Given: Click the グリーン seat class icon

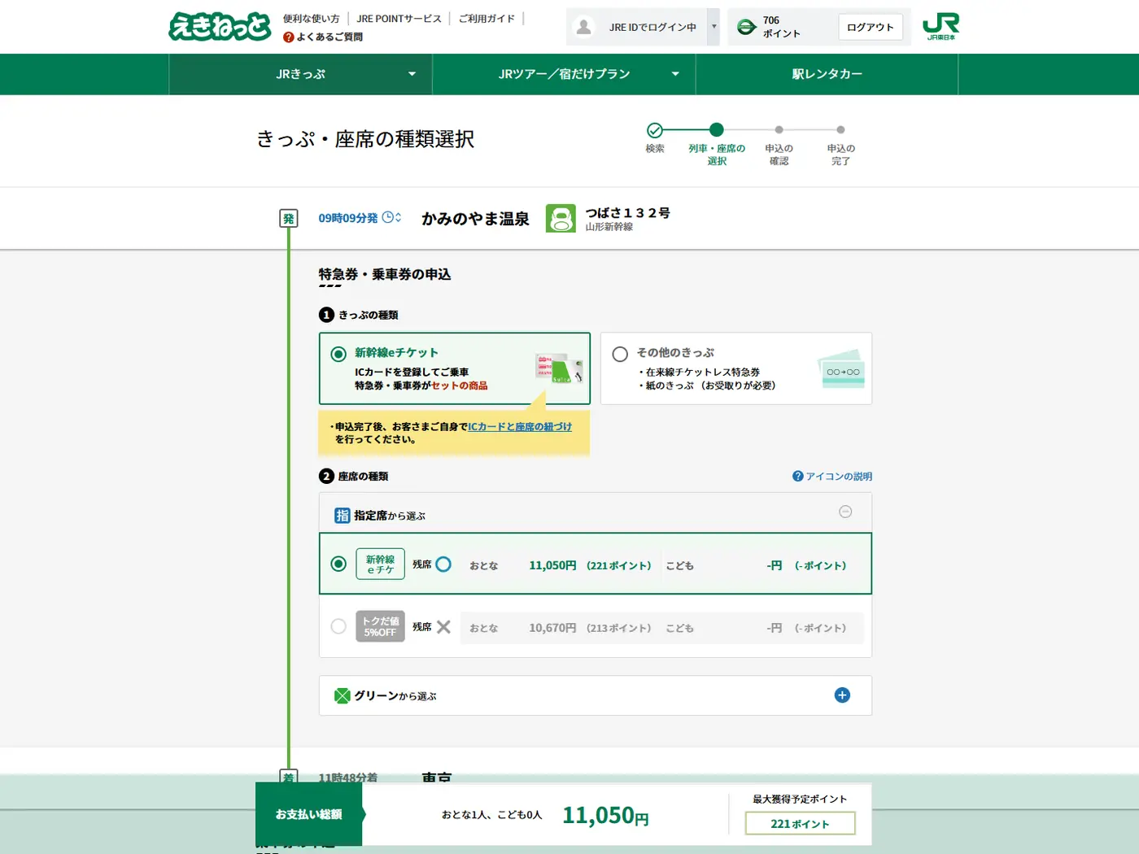Looking at the screenshot, I should 342,695.
